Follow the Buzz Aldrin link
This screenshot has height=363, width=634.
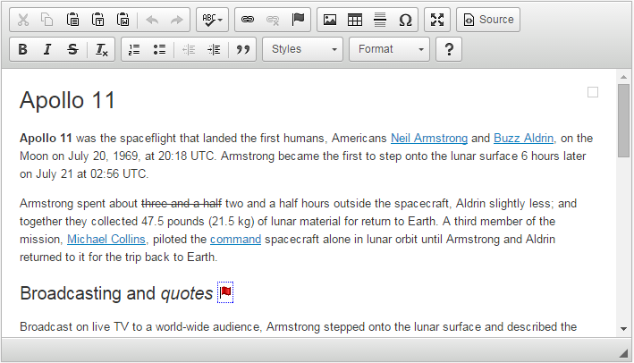coord(524,139)
